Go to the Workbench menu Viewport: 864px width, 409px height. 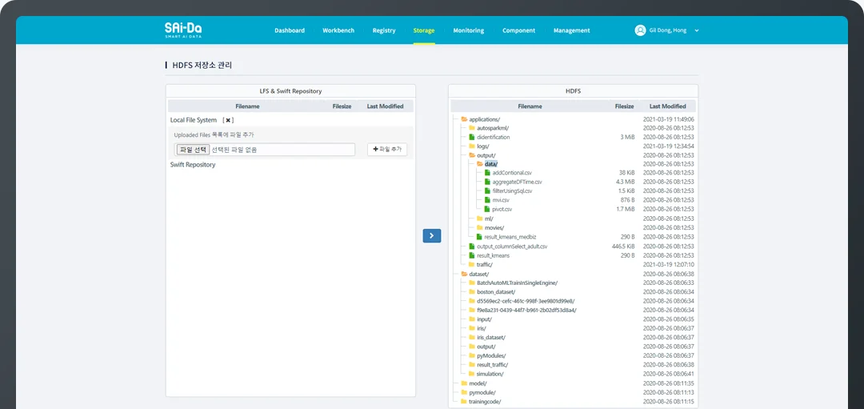(338, 30)
